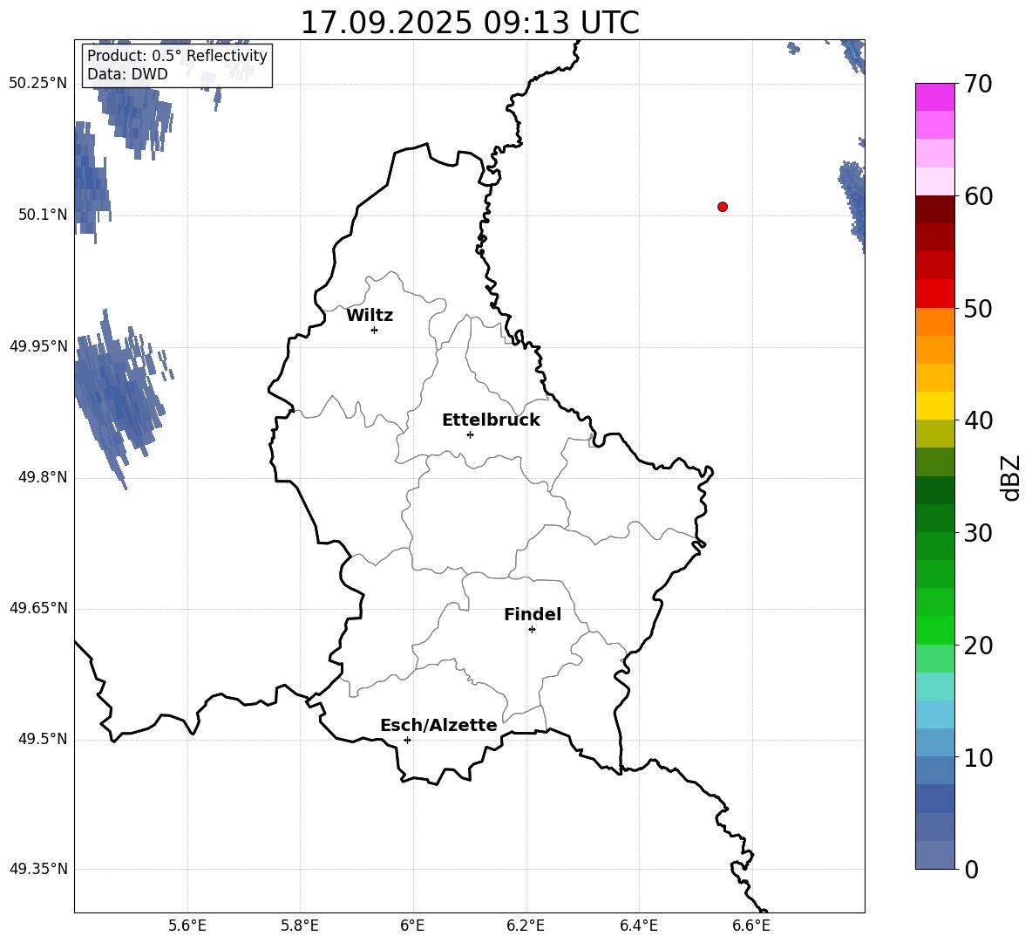
Task: Click the Ettelbruck station cross marker
Action: 470,434
